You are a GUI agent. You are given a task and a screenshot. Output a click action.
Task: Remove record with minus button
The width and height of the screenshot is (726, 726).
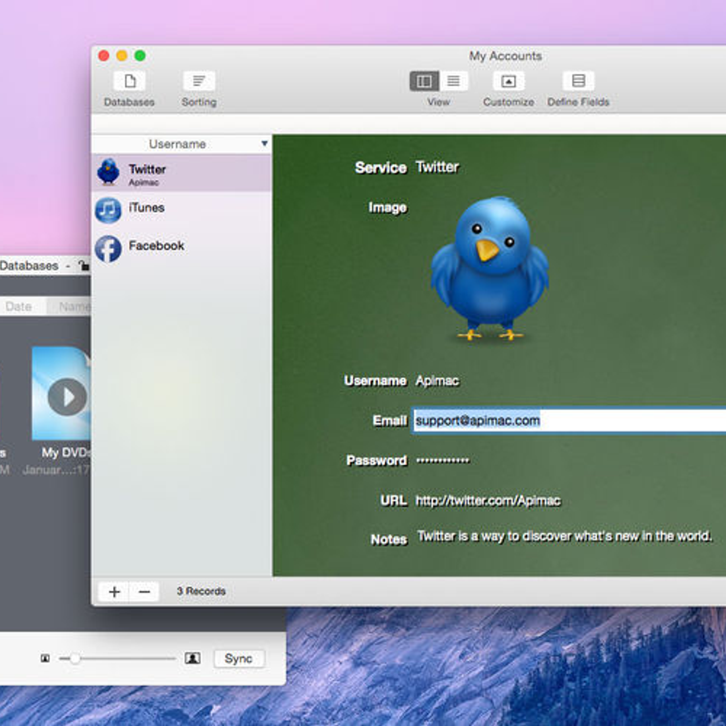click(x=144, y=592)
